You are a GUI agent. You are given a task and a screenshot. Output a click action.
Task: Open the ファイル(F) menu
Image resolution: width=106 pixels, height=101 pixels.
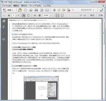click(7, 6)
